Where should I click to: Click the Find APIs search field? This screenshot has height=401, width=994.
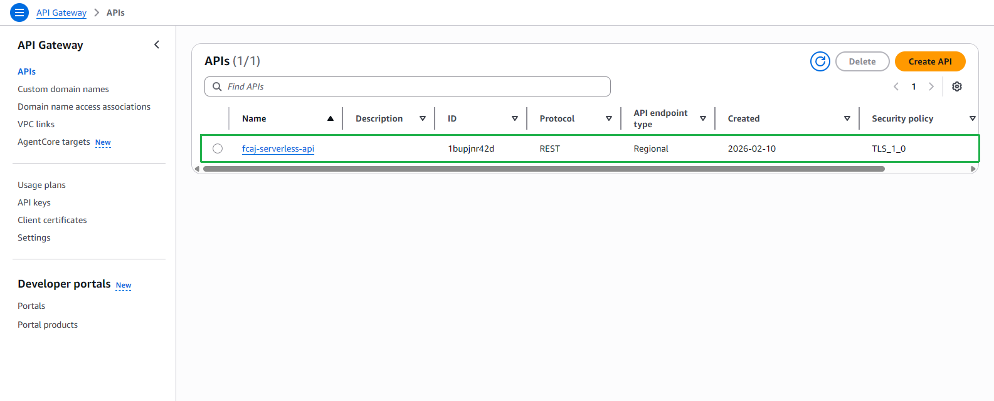(x=408, y=86)
